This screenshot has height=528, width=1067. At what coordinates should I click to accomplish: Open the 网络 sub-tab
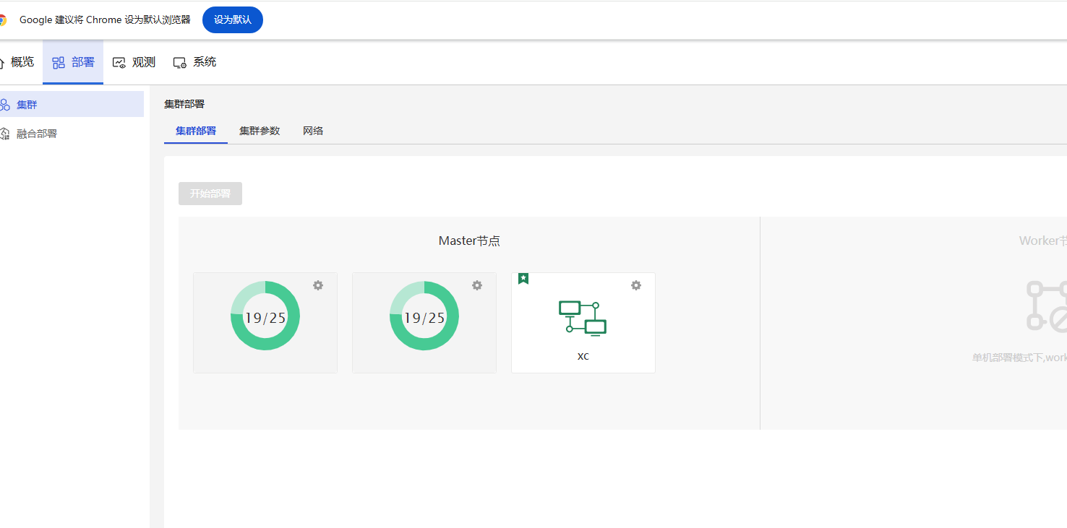313,131
